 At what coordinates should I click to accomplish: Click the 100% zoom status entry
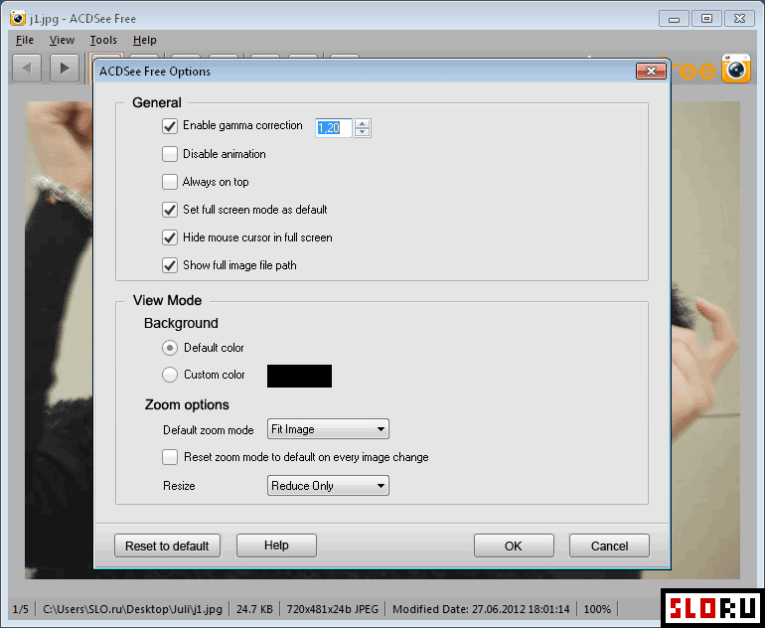point(597,609)
